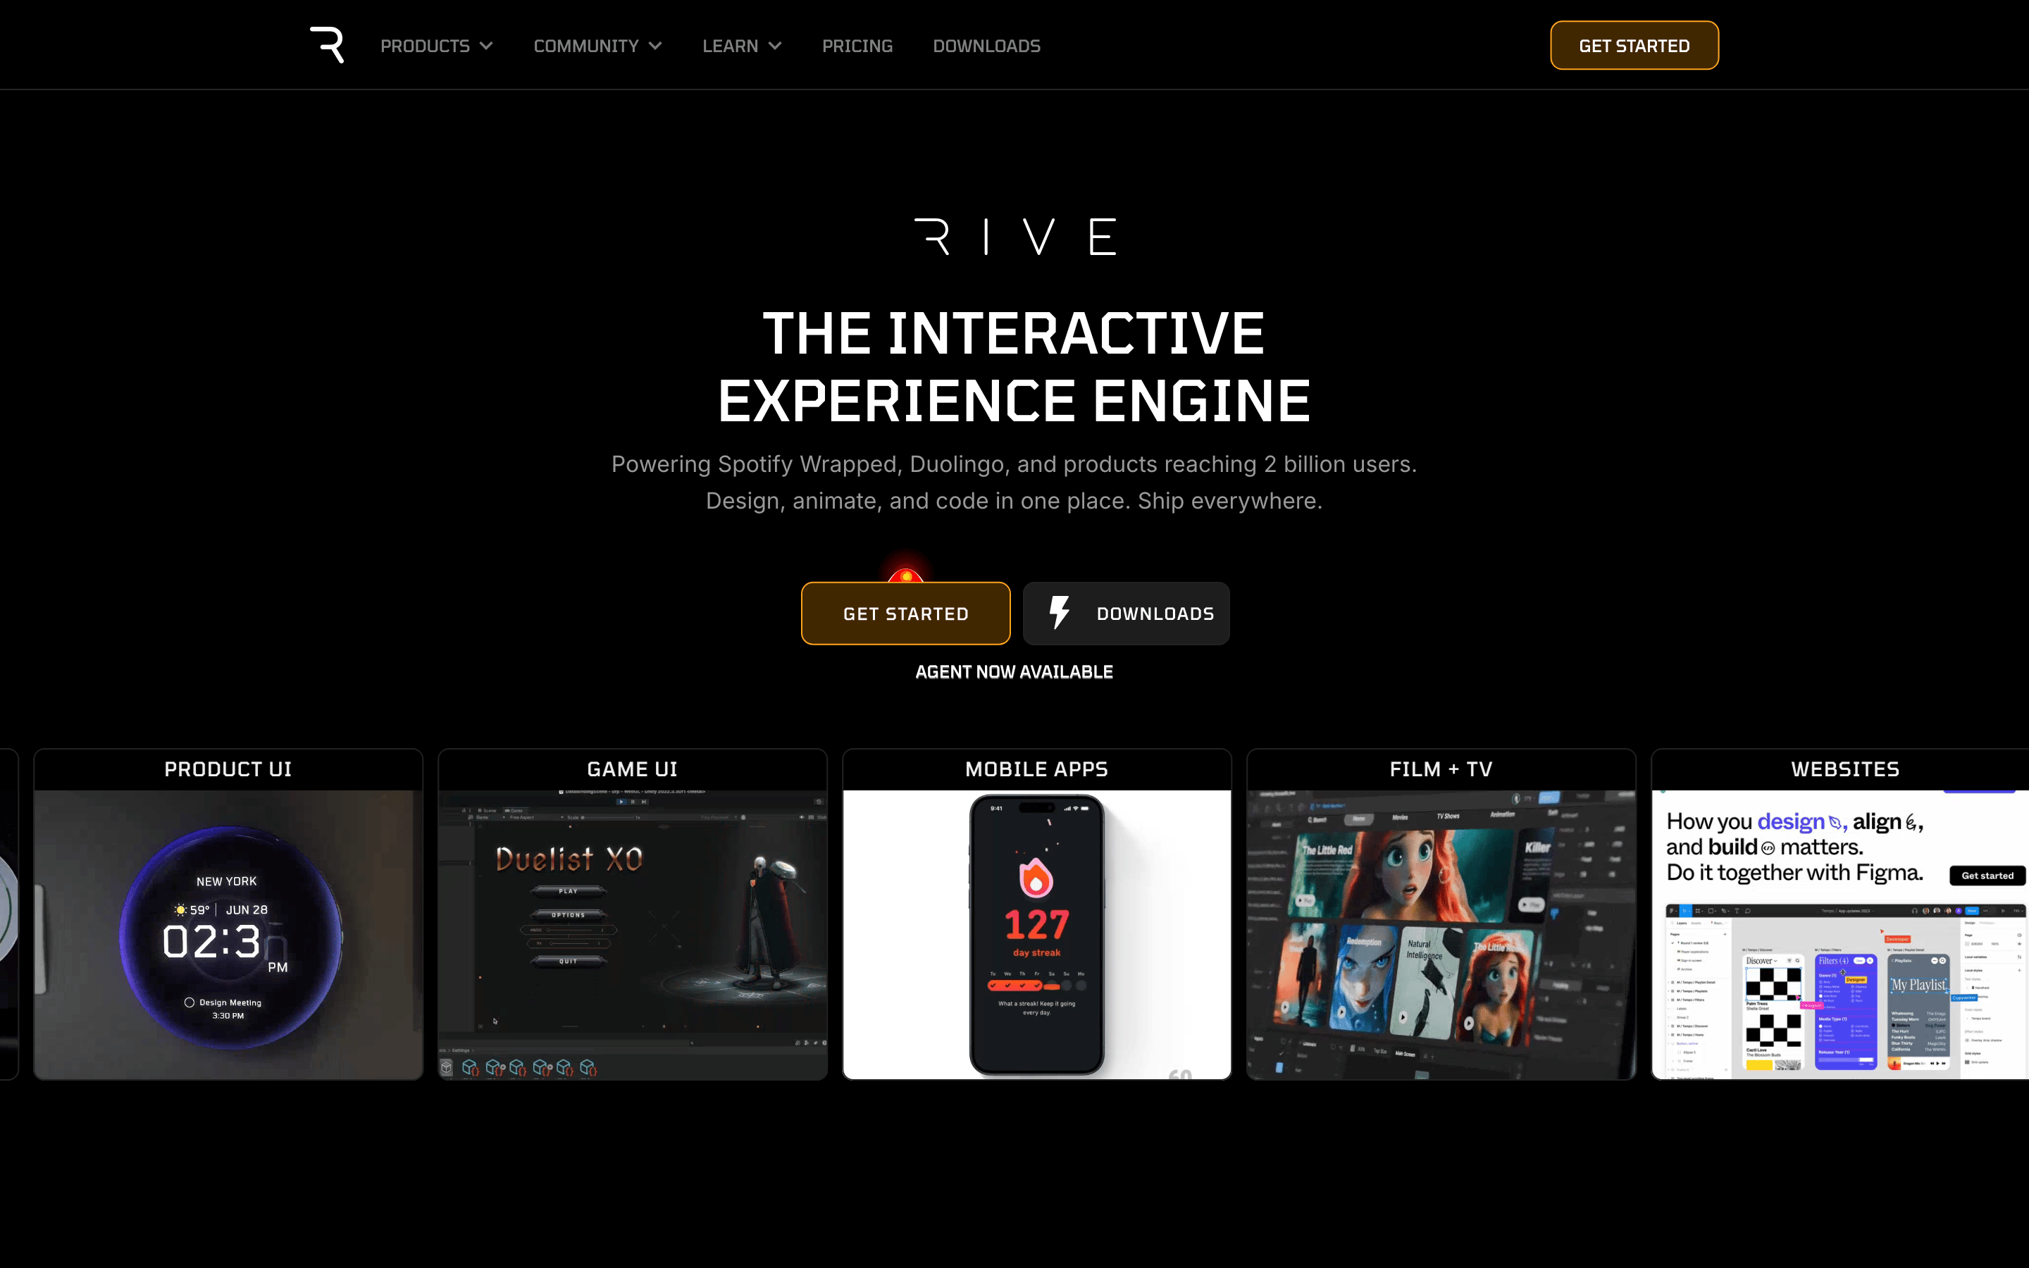The image size is (2029, 1268).
Task: Open the Film + TV streaming preview
Action: [1441, 934]
